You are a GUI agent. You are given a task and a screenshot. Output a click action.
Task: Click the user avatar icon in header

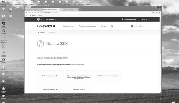pyautogui.click(x=132, y=26)
